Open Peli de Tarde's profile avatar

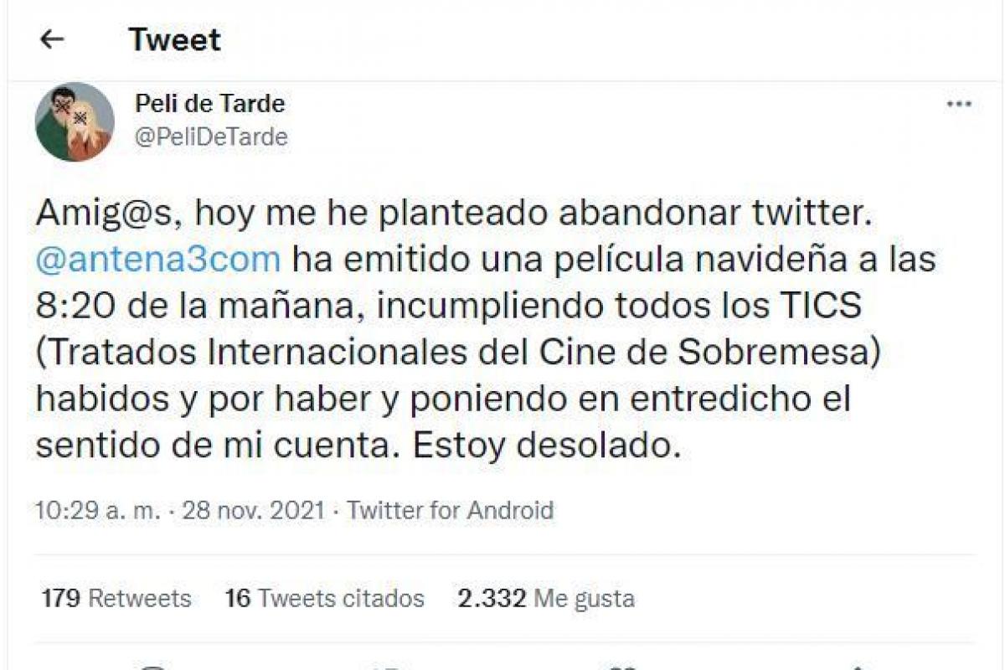coord(75,121)
